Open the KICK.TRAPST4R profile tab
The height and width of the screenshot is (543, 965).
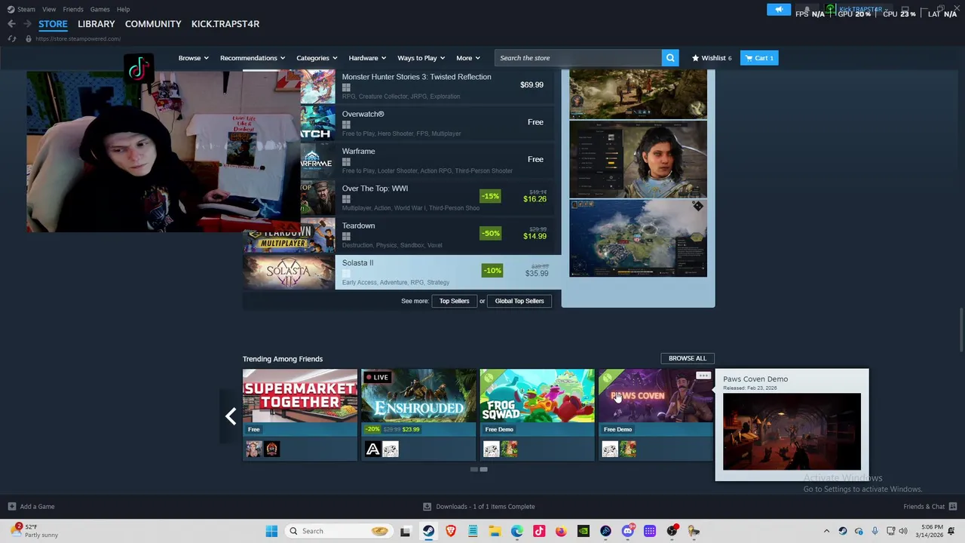click(x=225, y=24)
